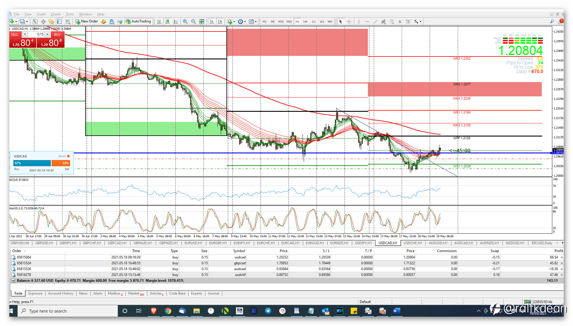Open Market Watch panel icon
Screen dimensions: 573x326
[35, 22]
